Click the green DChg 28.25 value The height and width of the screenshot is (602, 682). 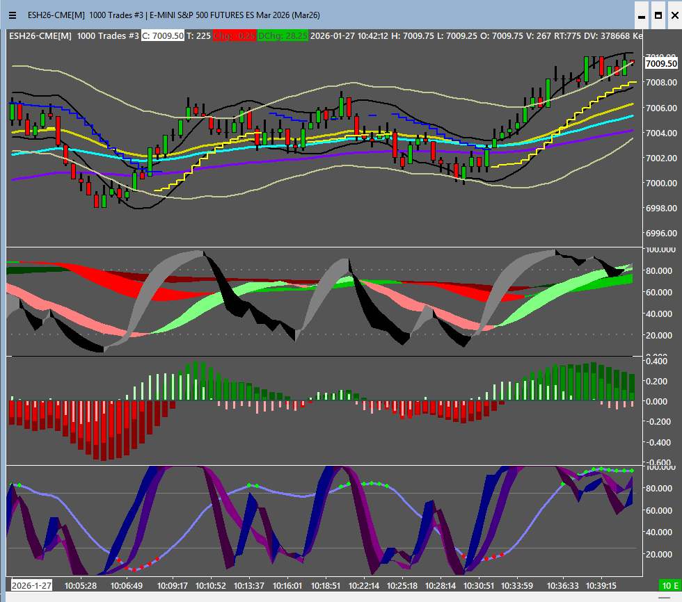(x=283, y=35)
